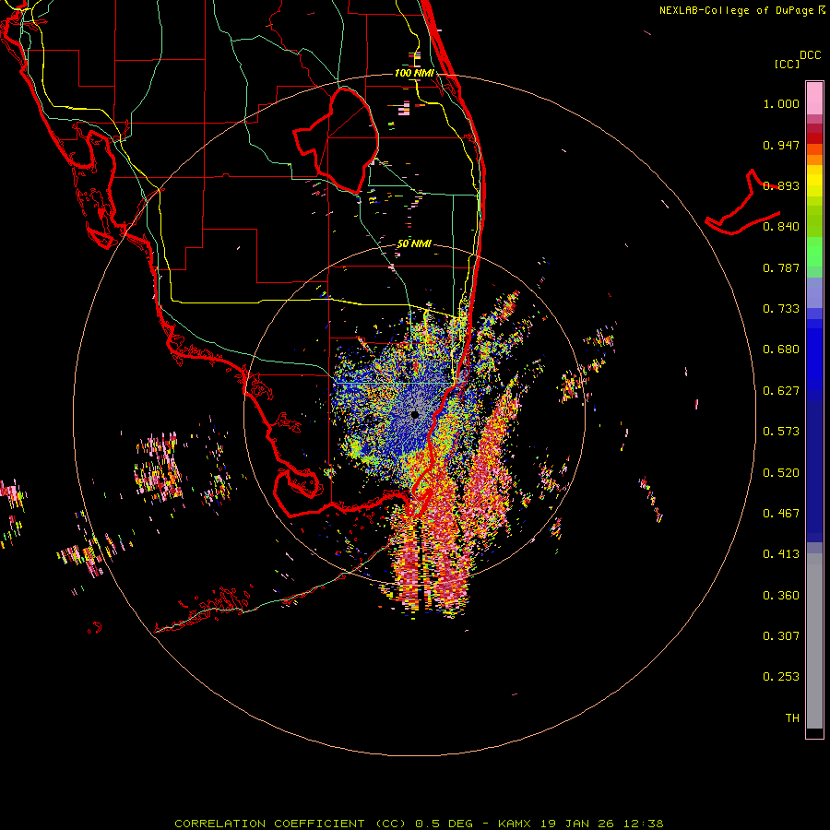Click the 50 NMI range ring label

(x=414, y=244)
